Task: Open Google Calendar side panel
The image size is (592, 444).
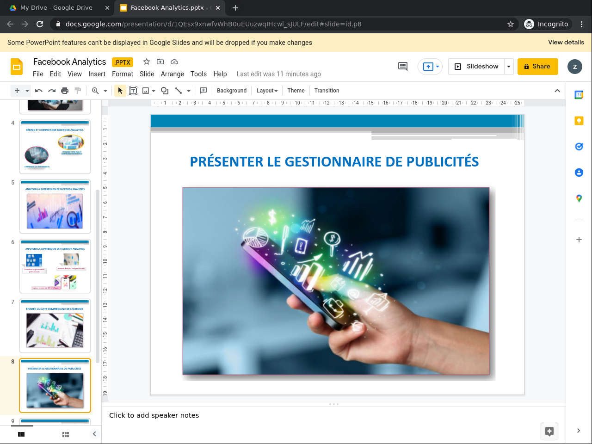Action: pyautogui.click(x=579, y=95)
